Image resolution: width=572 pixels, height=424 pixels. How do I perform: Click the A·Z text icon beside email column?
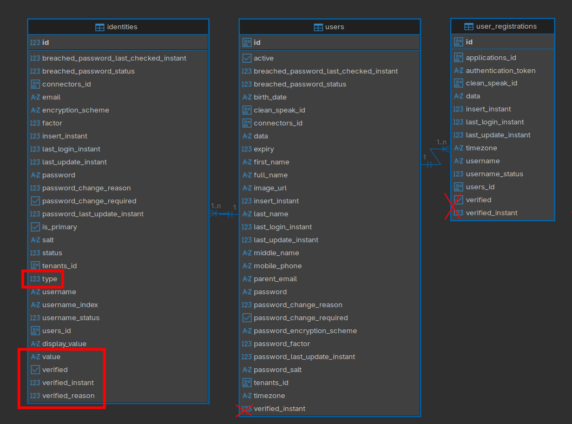click(34, 97)
